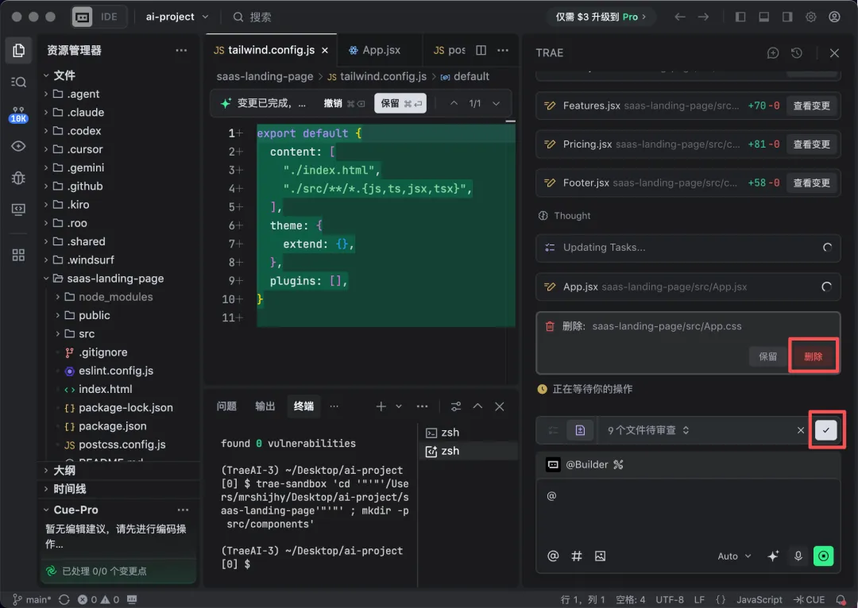
Task: Click the green send button
Action: coord(824,556)
